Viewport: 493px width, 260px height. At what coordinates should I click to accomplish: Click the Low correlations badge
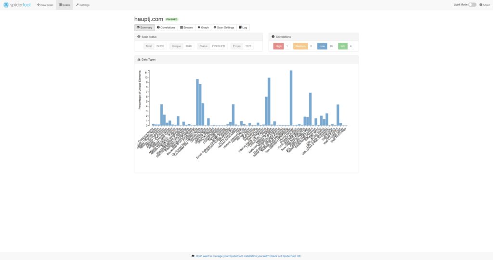pos(322,46)
